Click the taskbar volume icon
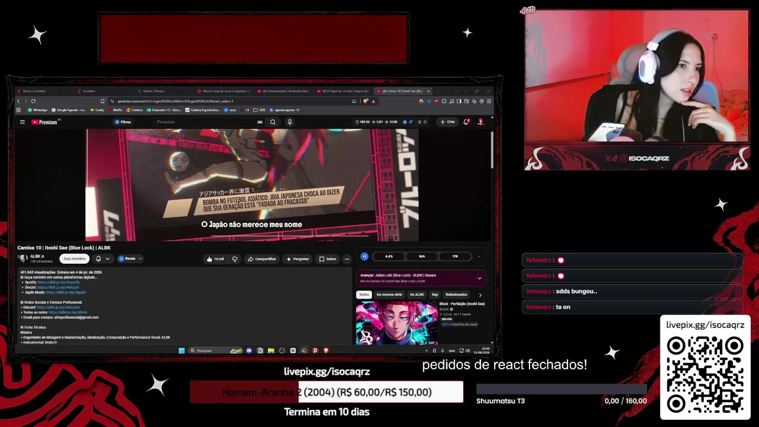Viewport: 759px width, 427px height. pos(467,350)
